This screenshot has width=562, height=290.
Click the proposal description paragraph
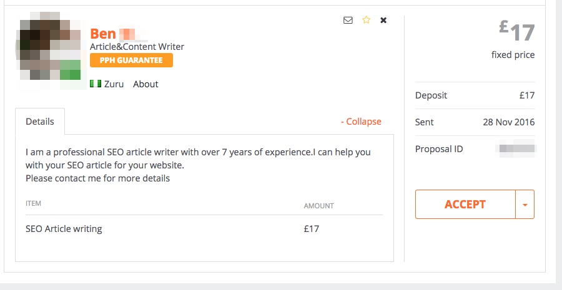click(x=198, y=165)
